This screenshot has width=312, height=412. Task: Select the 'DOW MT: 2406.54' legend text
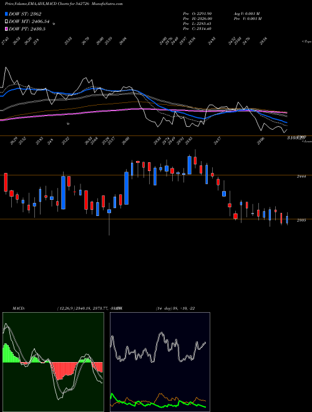pos(29,21)
